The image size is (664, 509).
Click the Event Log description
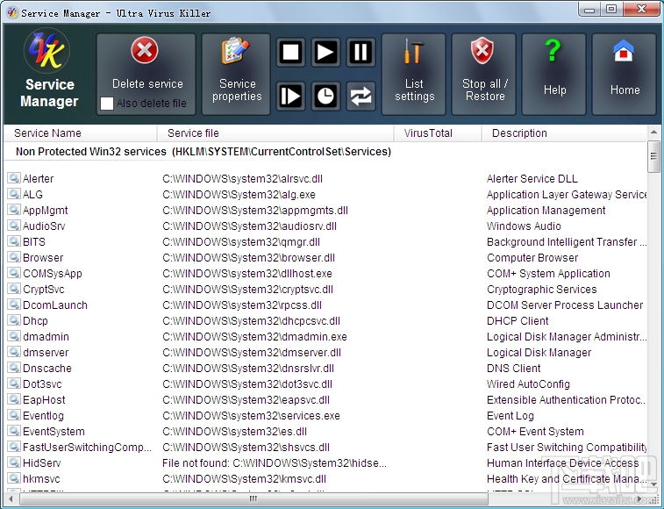(510, 416)
